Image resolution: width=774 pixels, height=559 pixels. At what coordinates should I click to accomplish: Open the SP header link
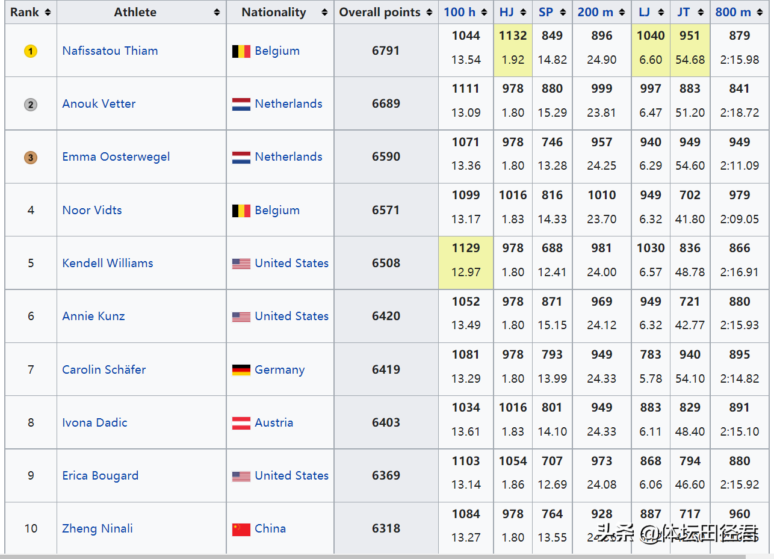[546, 12]
